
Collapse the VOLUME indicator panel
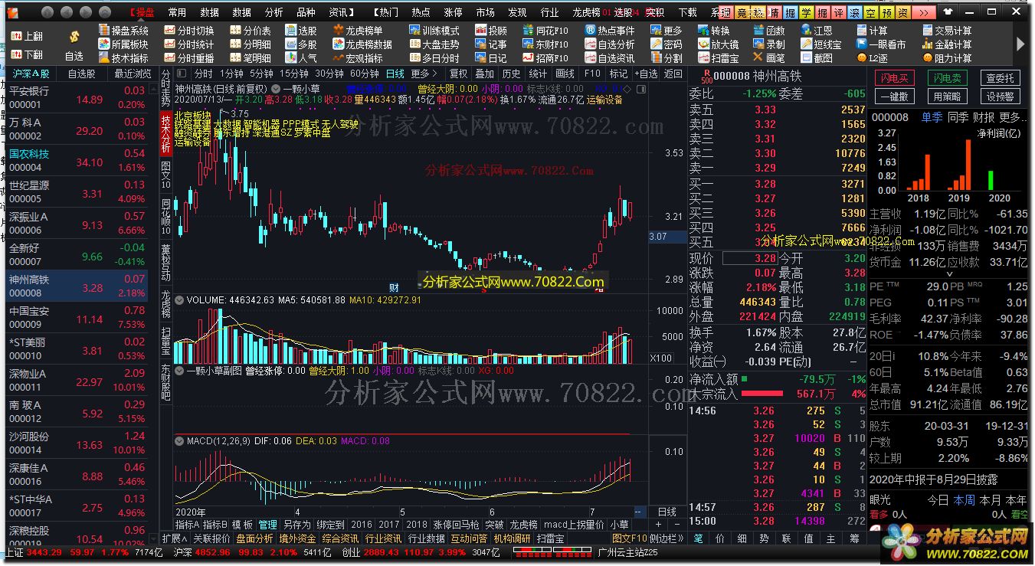181,300
